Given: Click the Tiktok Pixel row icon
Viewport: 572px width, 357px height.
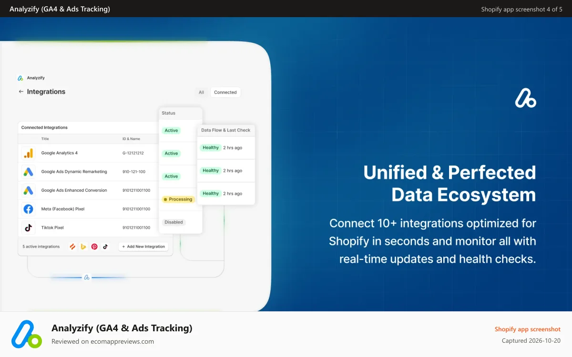Looking at the screenshot, I should 29,228.
